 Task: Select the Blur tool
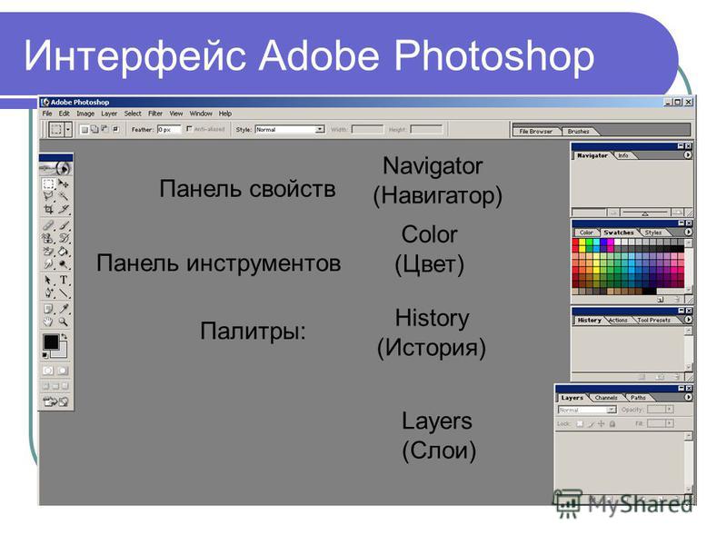tap(48, 264)
